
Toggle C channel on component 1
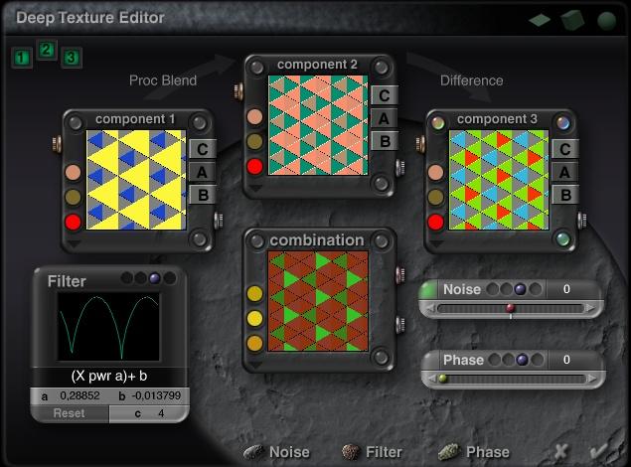(203, 149)
